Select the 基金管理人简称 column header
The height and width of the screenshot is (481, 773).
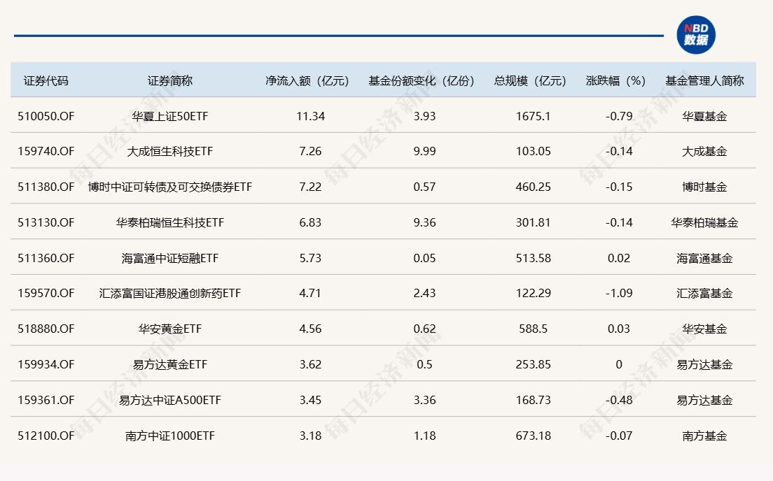(x=704, y=80)
